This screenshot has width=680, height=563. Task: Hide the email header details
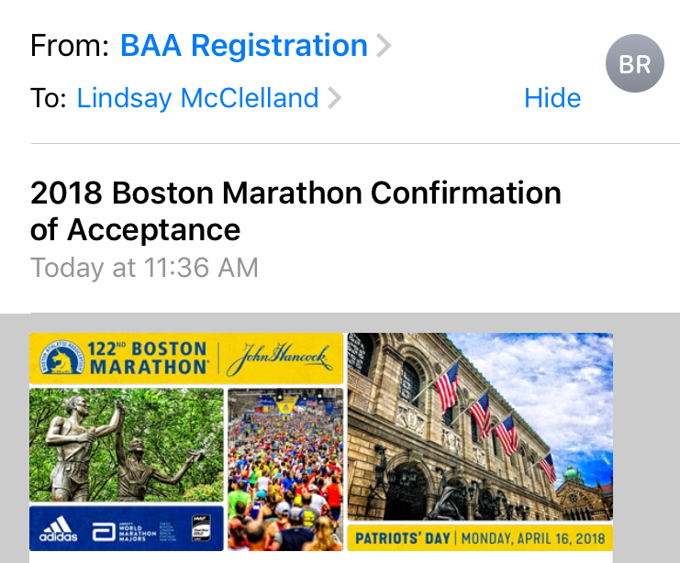(x=552, y=98)
